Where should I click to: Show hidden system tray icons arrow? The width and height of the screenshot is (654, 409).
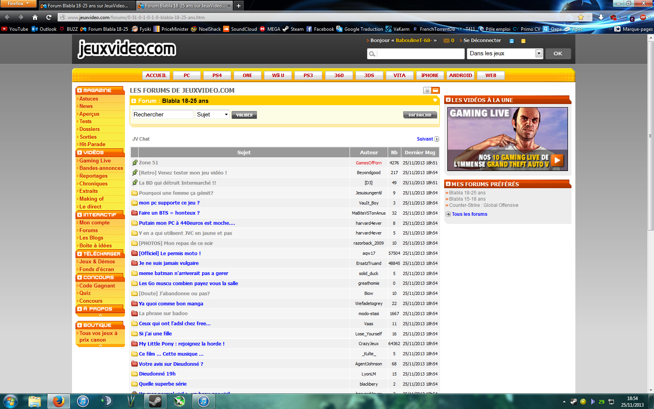tap(564, 402)
